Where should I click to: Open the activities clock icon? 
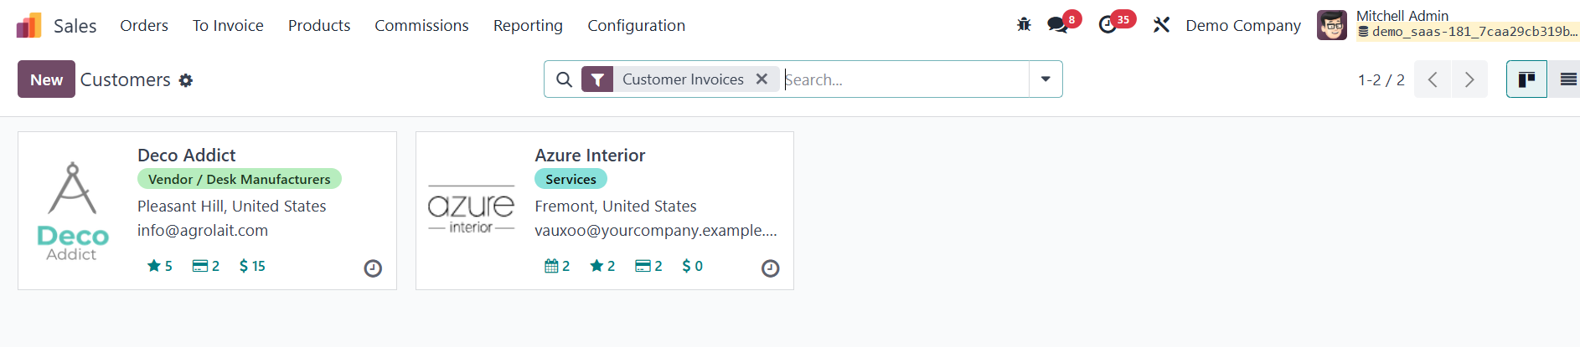1108,25
